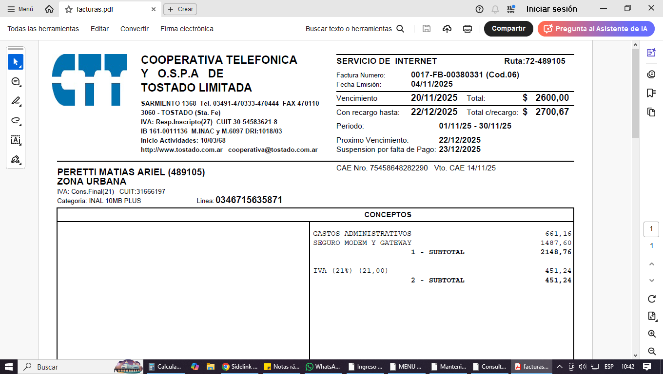Activate the text box selection tool
The image size is (663, 374).
pyautogui.click(x=16, y=140)
